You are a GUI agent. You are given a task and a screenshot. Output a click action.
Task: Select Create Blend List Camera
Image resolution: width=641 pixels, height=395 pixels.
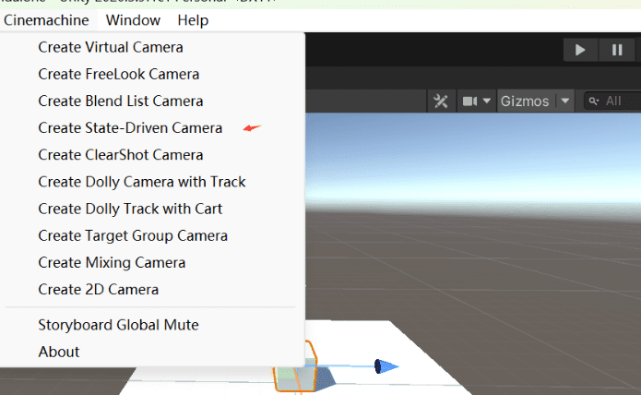click(121, 101)
